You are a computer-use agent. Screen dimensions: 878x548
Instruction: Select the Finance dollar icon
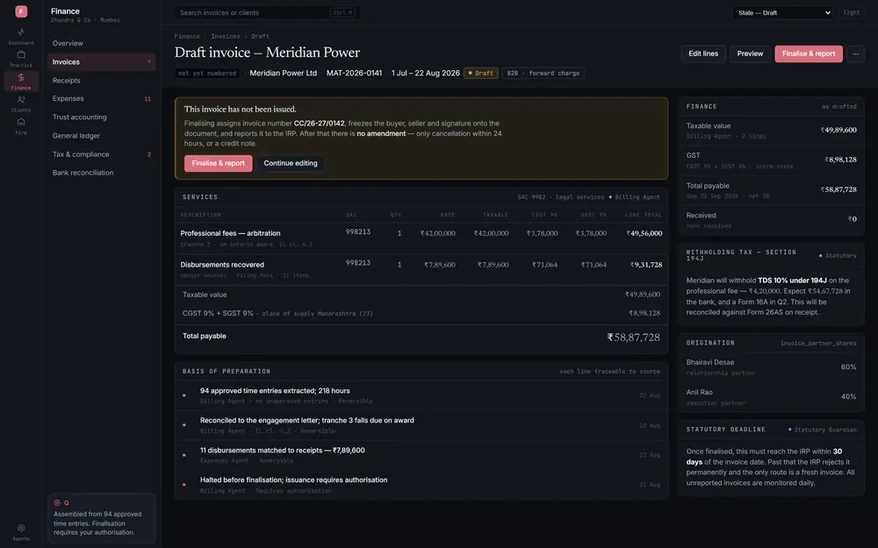[21, 81]
